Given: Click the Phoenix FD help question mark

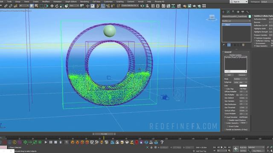Looking at the screenshot, I should coord(162,142).
